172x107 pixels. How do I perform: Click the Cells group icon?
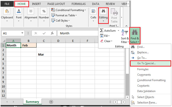(93, 11)
